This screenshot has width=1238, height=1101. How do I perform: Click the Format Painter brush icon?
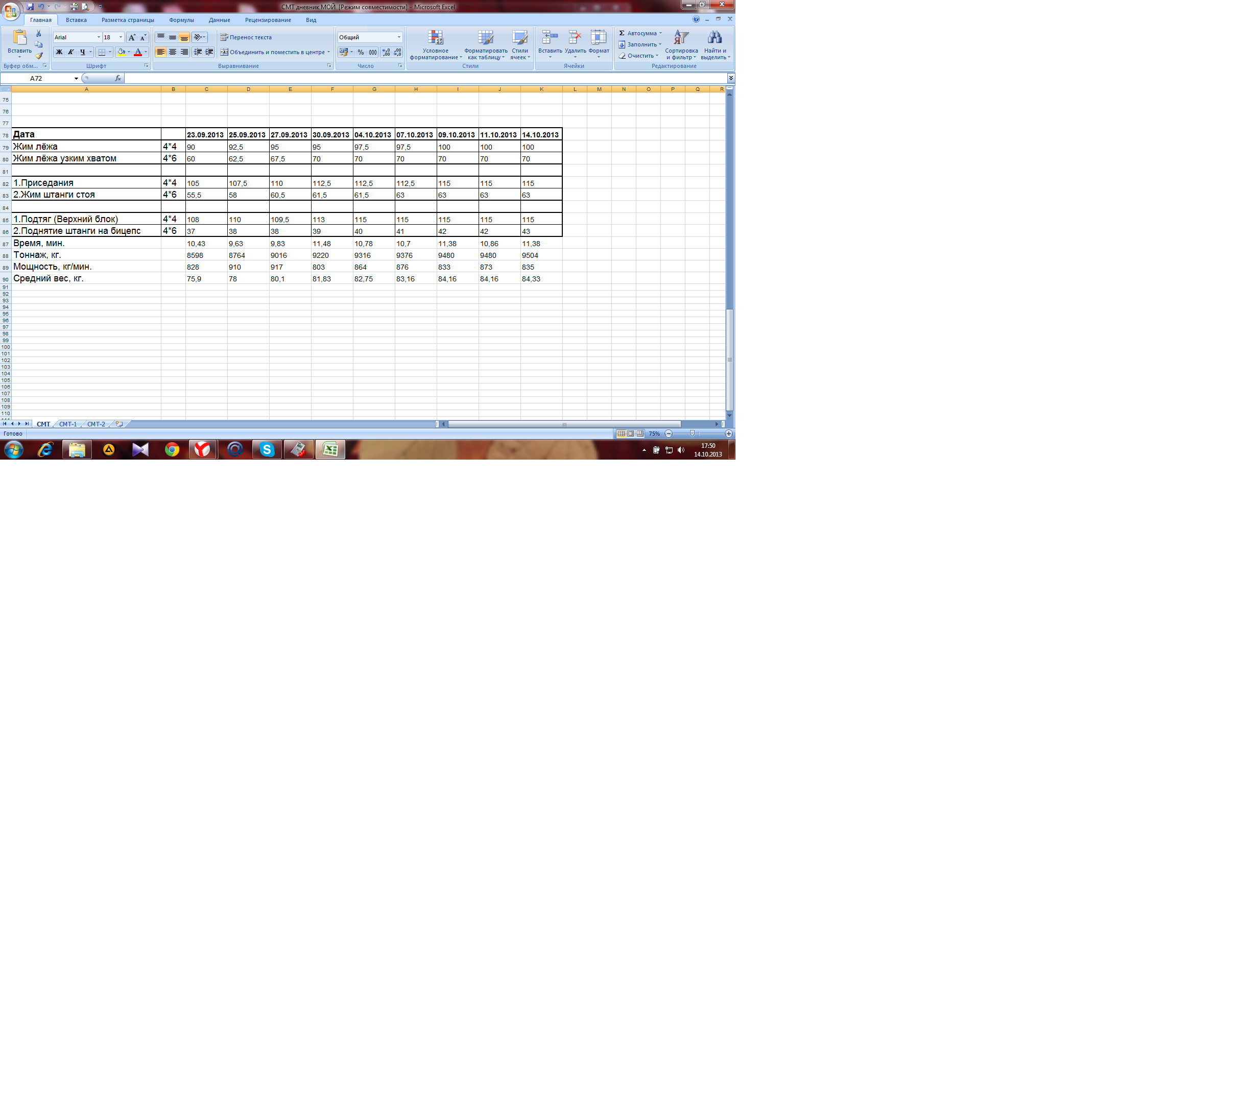(x=39, y=56)
